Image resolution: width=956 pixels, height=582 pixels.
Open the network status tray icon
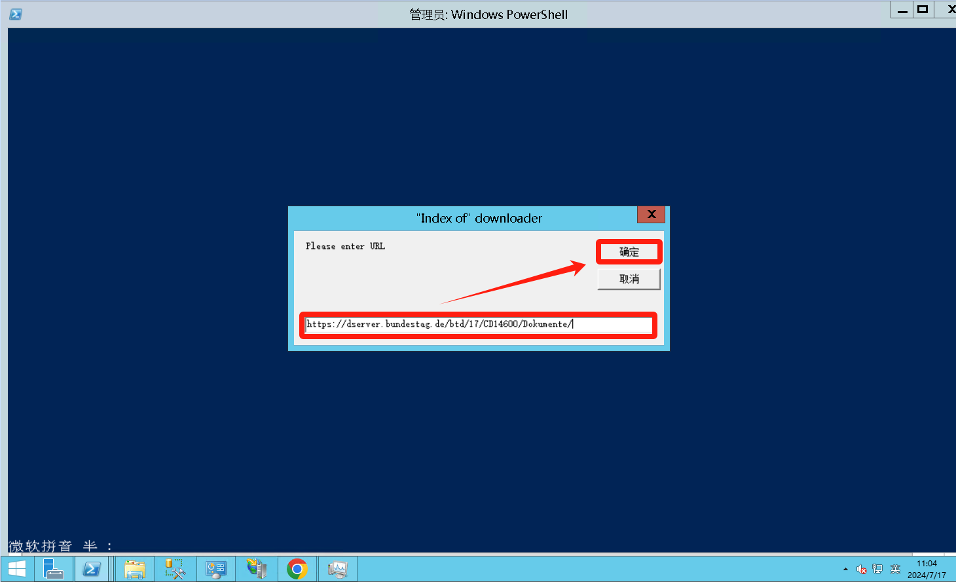click(877, 570)
